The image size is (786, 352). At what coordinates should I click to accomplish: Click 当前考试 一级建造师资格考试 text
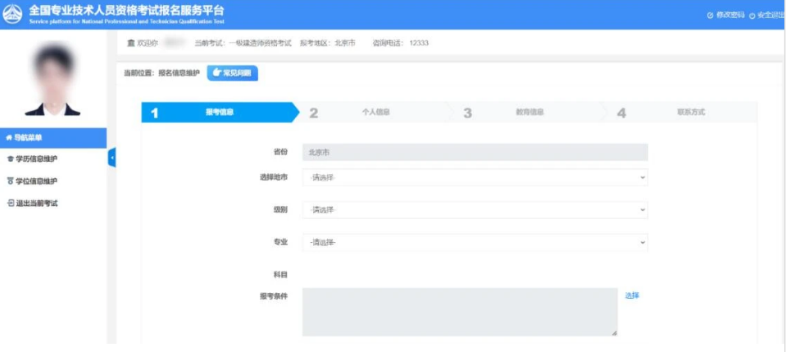[x=243, y=43]
